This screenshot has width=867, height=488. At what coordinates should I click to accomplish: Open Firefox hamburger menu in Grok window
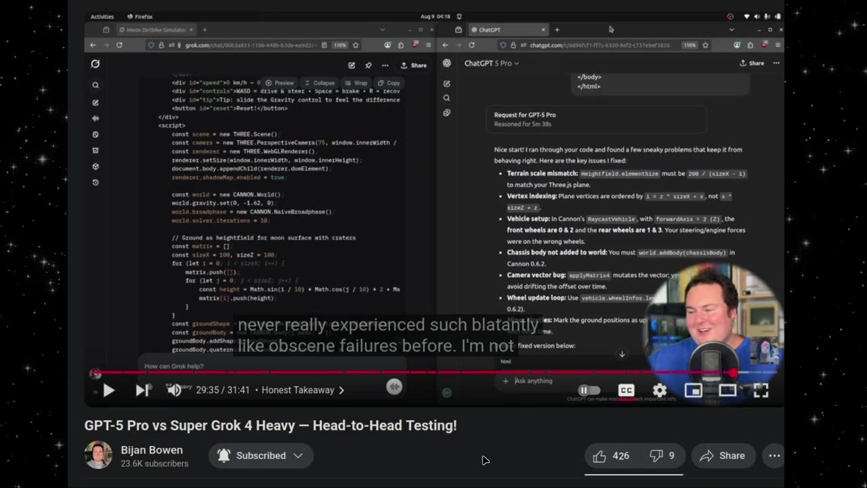point(429,45)
